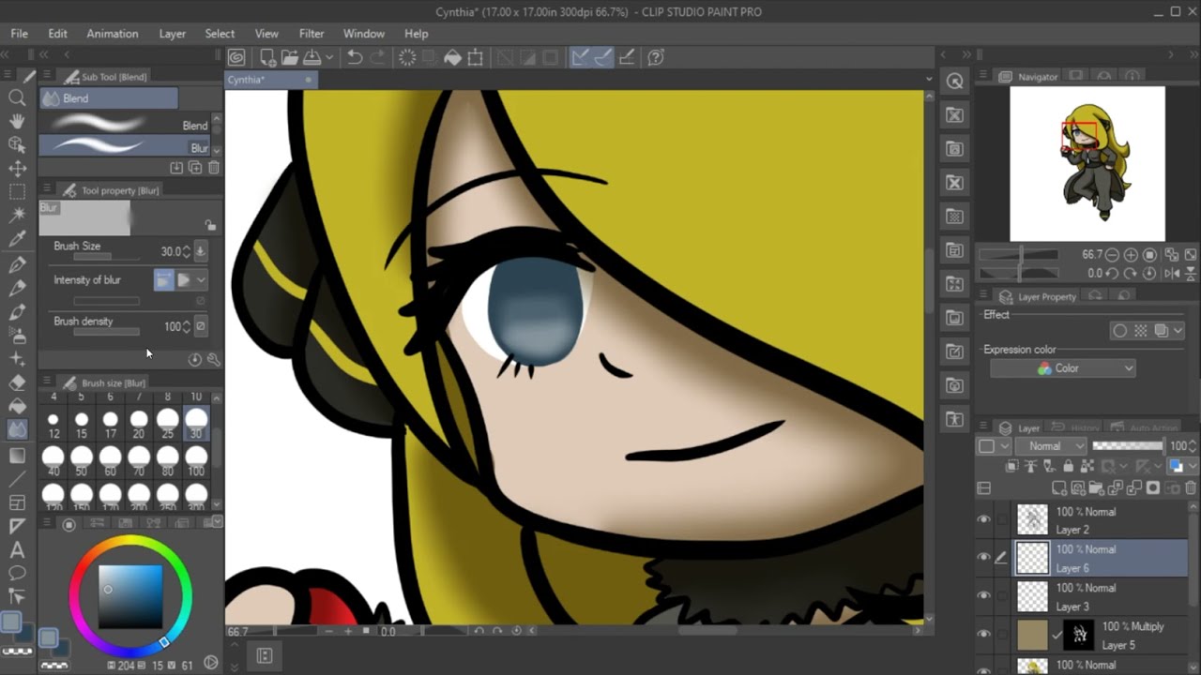
Task: Select the Hand move tool
Action: pyautogui.click(x=17, y=121)
